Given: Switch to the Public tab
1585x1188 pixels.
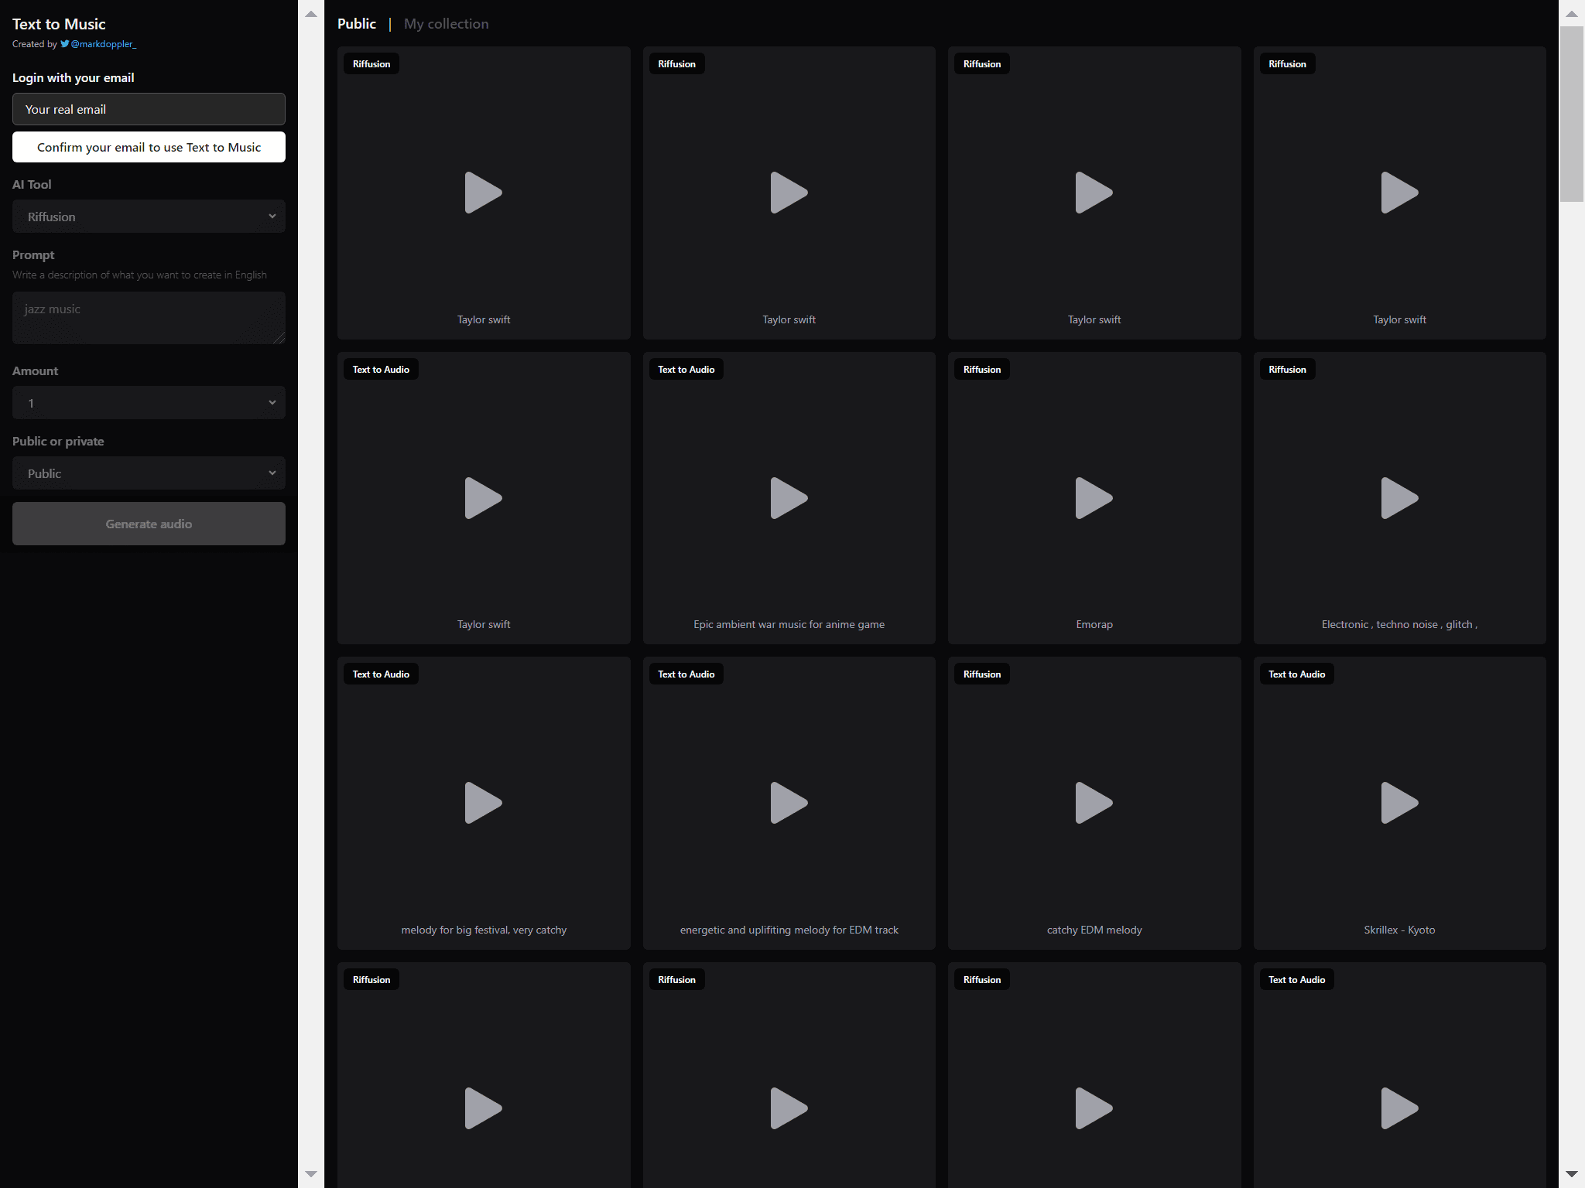Looking at the screenshot, I should click(x=357, y=24).
